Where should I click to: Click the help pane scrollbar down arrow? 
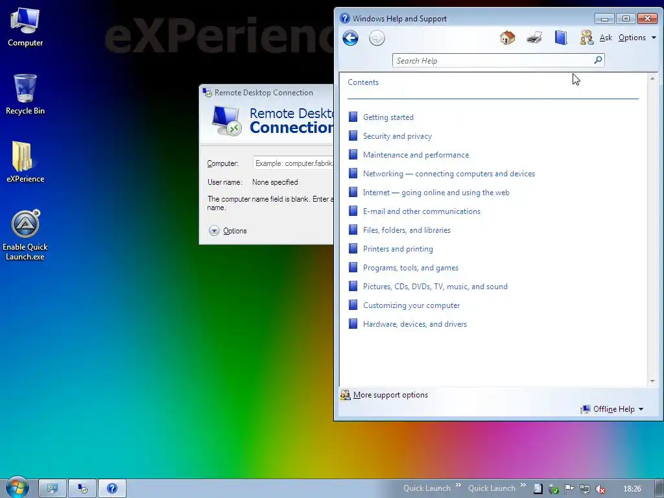coord(652,381)
